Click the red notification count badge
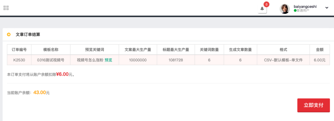Image resolution: width=334 pixels, height=121 pixels. tap(267, 4)
